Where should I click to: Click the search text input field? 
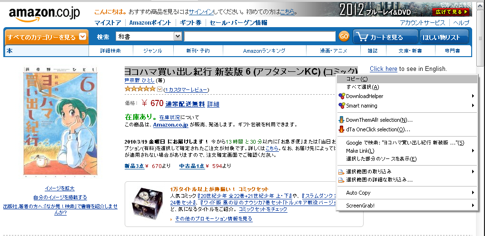click(259, 37)
